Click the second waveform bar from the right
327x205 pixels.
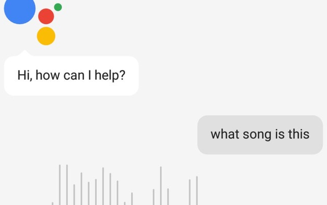tap(189, 192)
